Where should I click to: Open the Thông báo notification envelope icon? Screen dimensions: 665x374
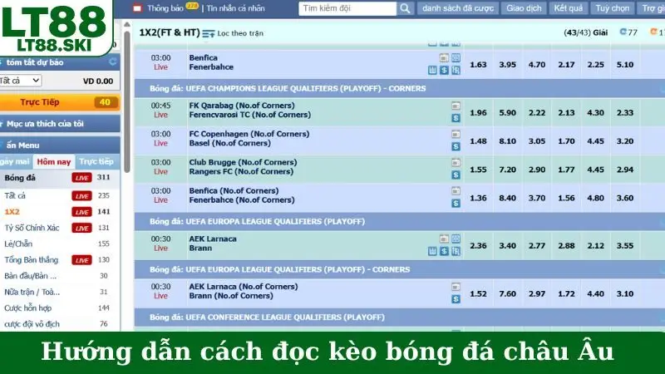click(137, 8)
